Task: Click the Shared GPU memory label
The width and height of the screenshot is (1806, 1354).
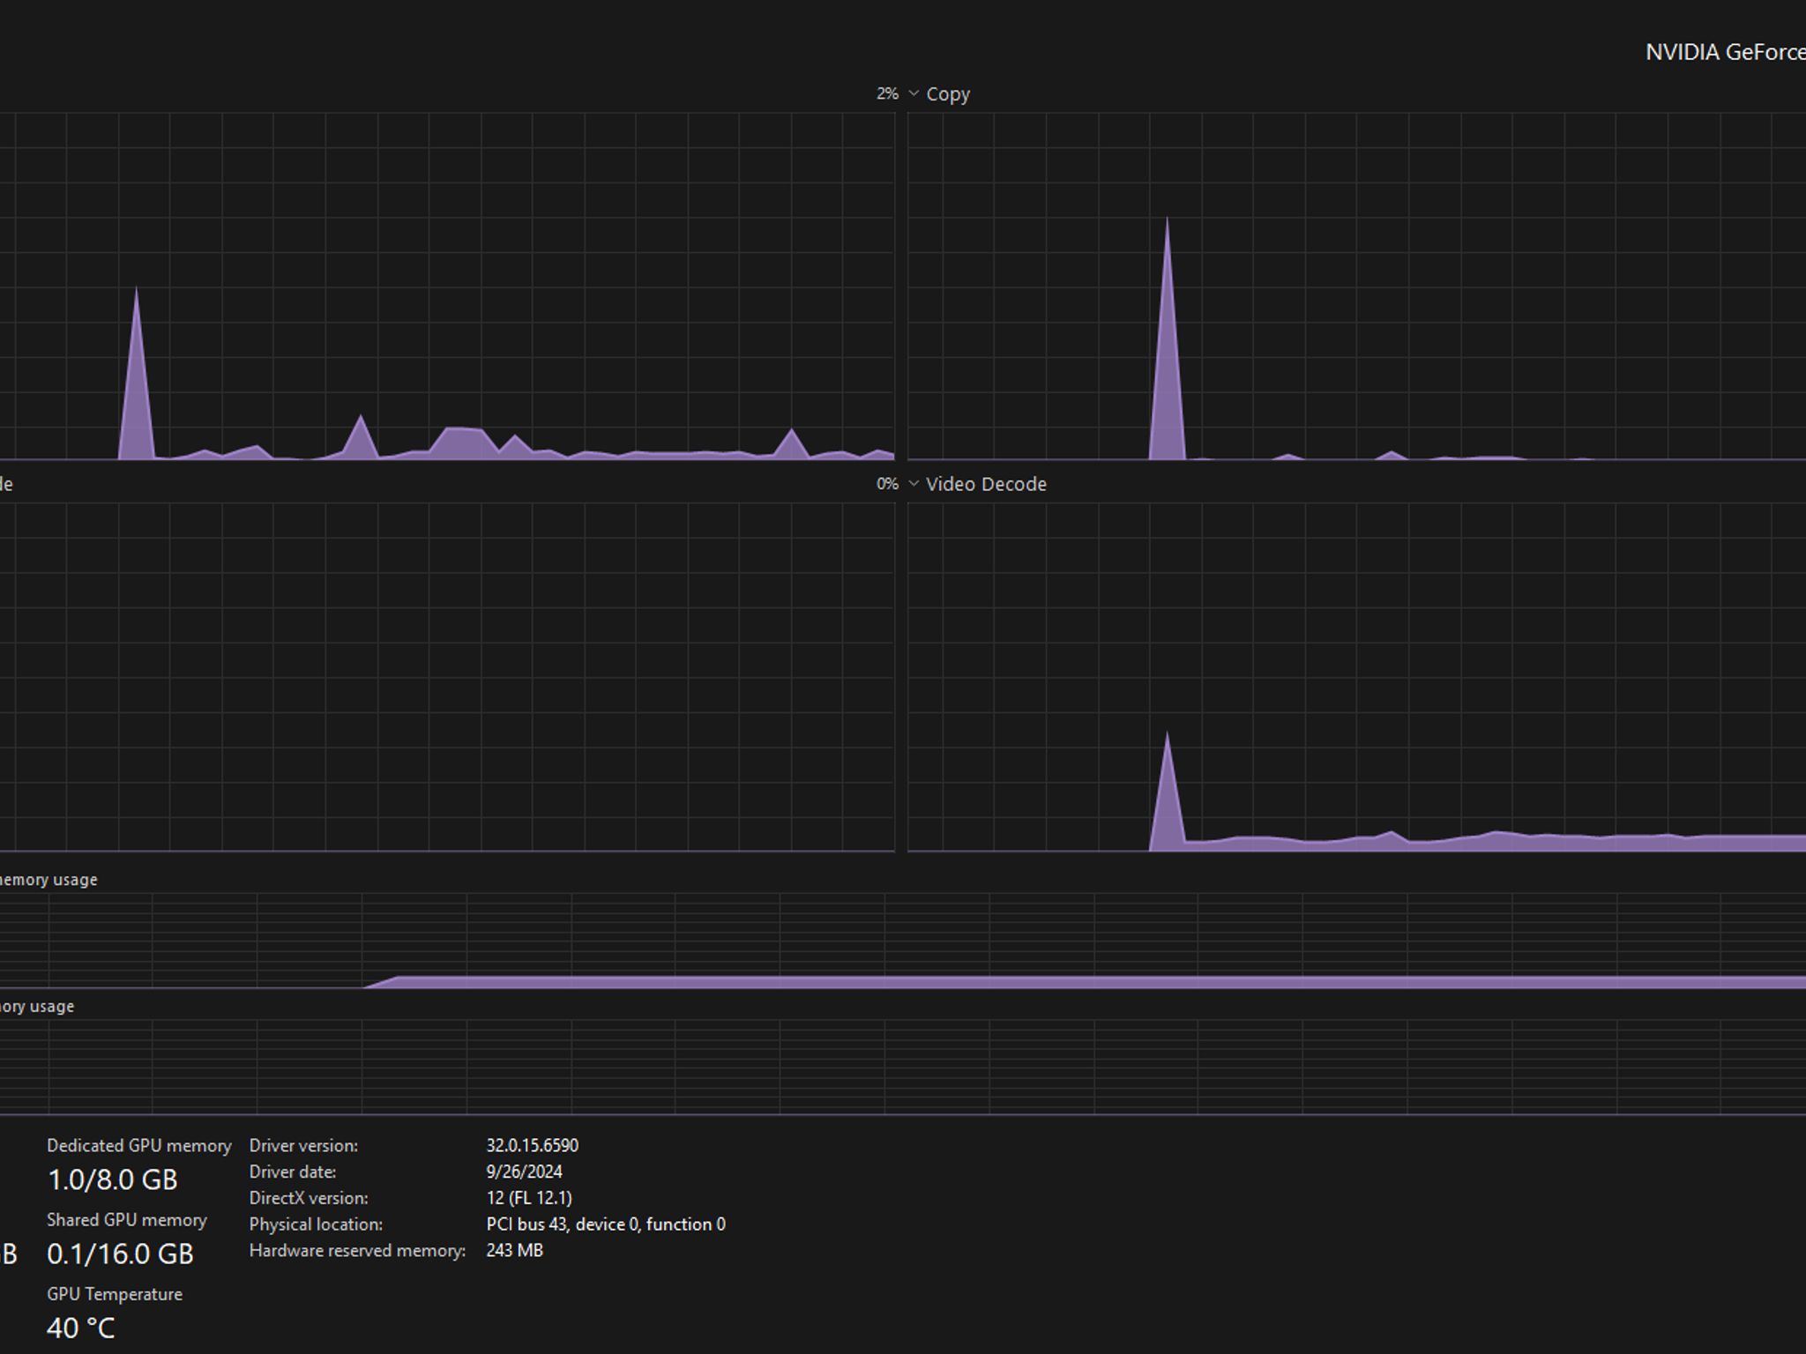Action: (x=127, y=1220)
